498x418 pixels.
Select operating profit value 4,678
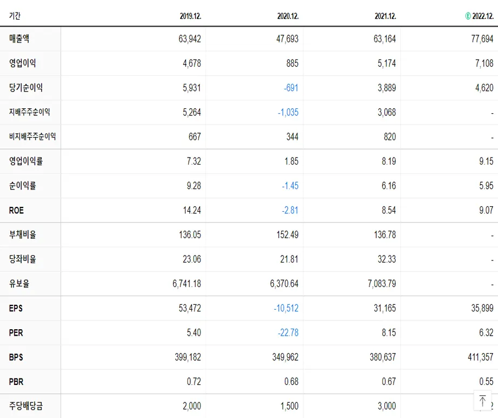click(x=192, y=63)
